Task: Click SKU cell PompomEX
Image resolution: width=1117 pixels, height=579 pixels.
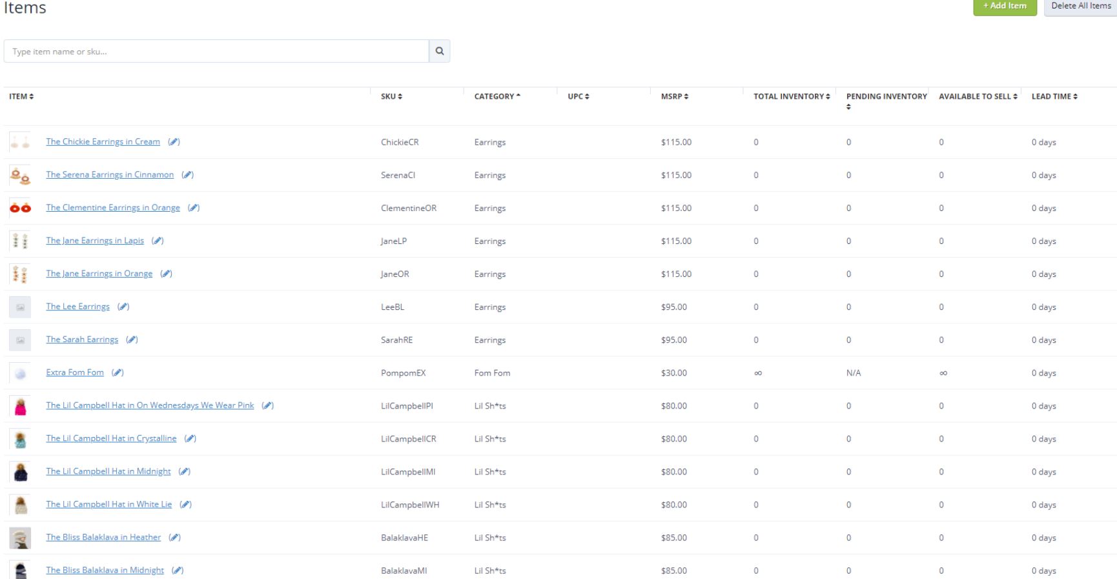Action: tap(403, 373)
